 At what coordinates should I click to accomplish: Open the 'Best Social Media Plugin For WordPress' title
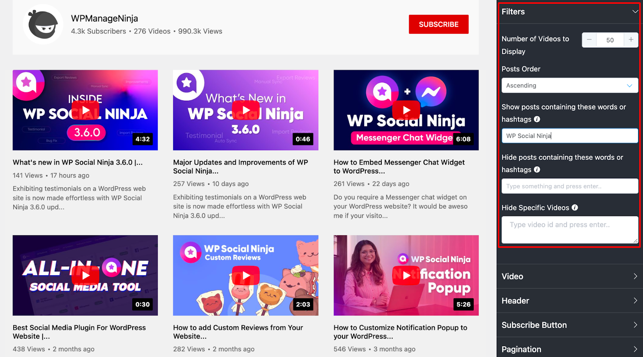tap(79, 332)
